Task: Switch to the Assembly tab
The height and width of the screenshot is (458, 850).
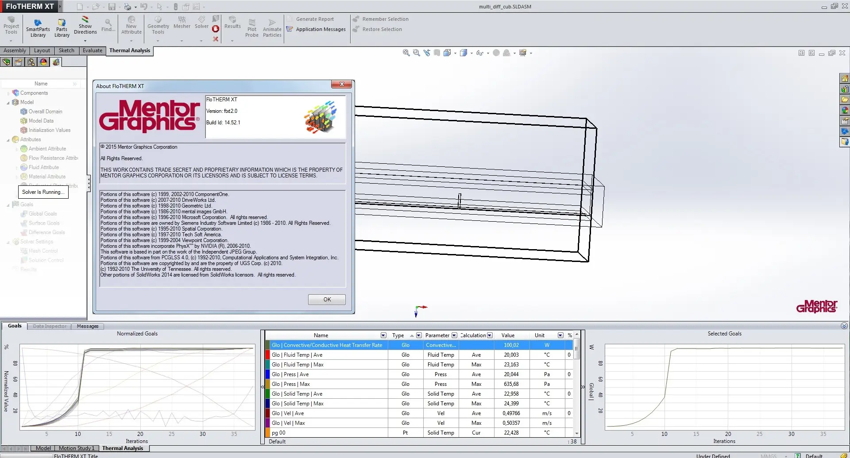Action: click(15, 50)
